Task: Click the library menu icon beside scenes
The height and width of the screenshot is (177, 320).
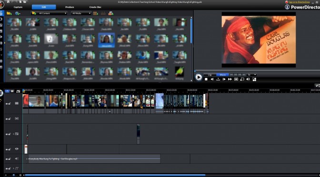Action: click(111, 13)
